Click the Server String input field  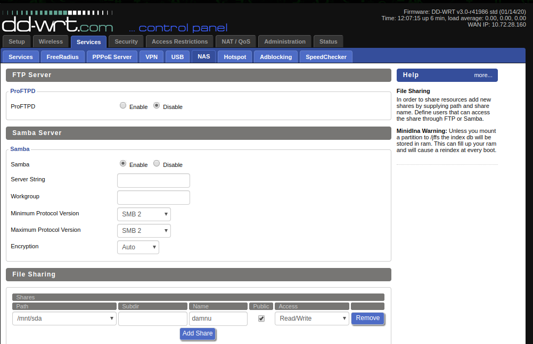click(x=153, y=181)
